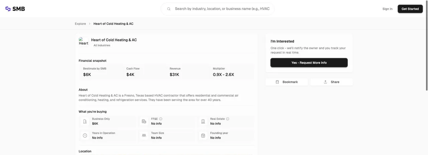Click the Location heading

85,151
